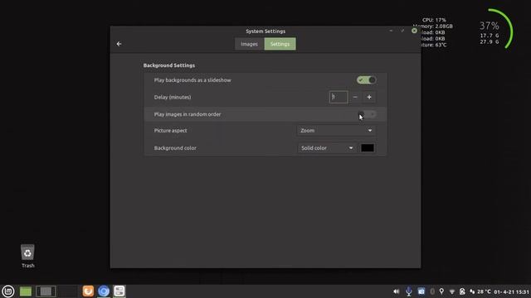This screenshot has height=298, width=531.
Task: Toggle Play images in random order switch
Action: pos(367,114)
